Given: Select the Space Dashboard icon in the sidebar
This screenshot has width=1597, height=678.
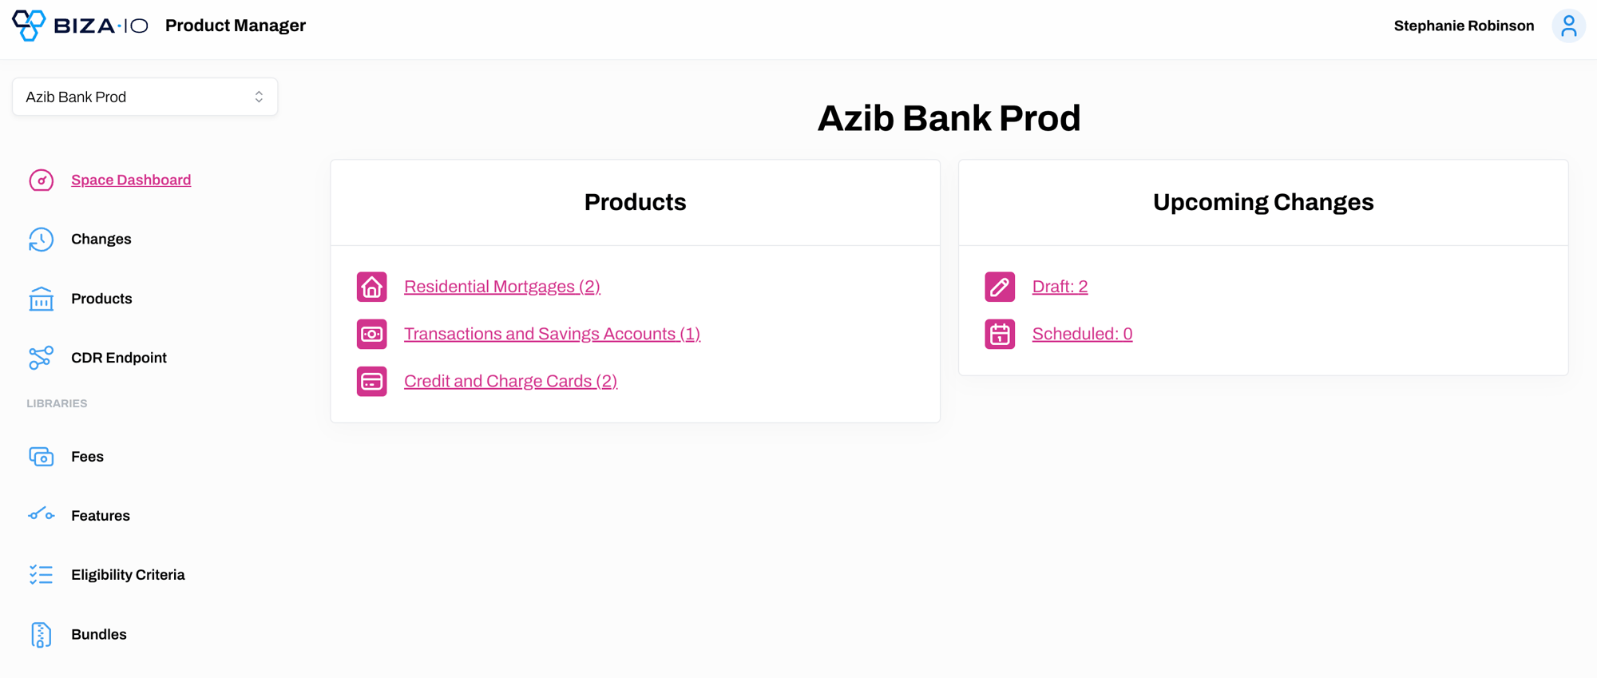Looking at the screenshot, I should coord(41,180).
